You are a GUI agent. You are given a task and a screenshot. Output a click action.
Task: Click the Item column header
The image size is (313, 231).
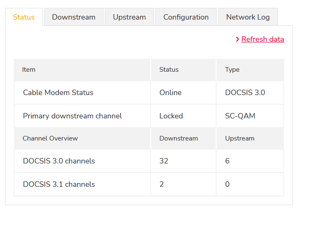tap(29, 70)
